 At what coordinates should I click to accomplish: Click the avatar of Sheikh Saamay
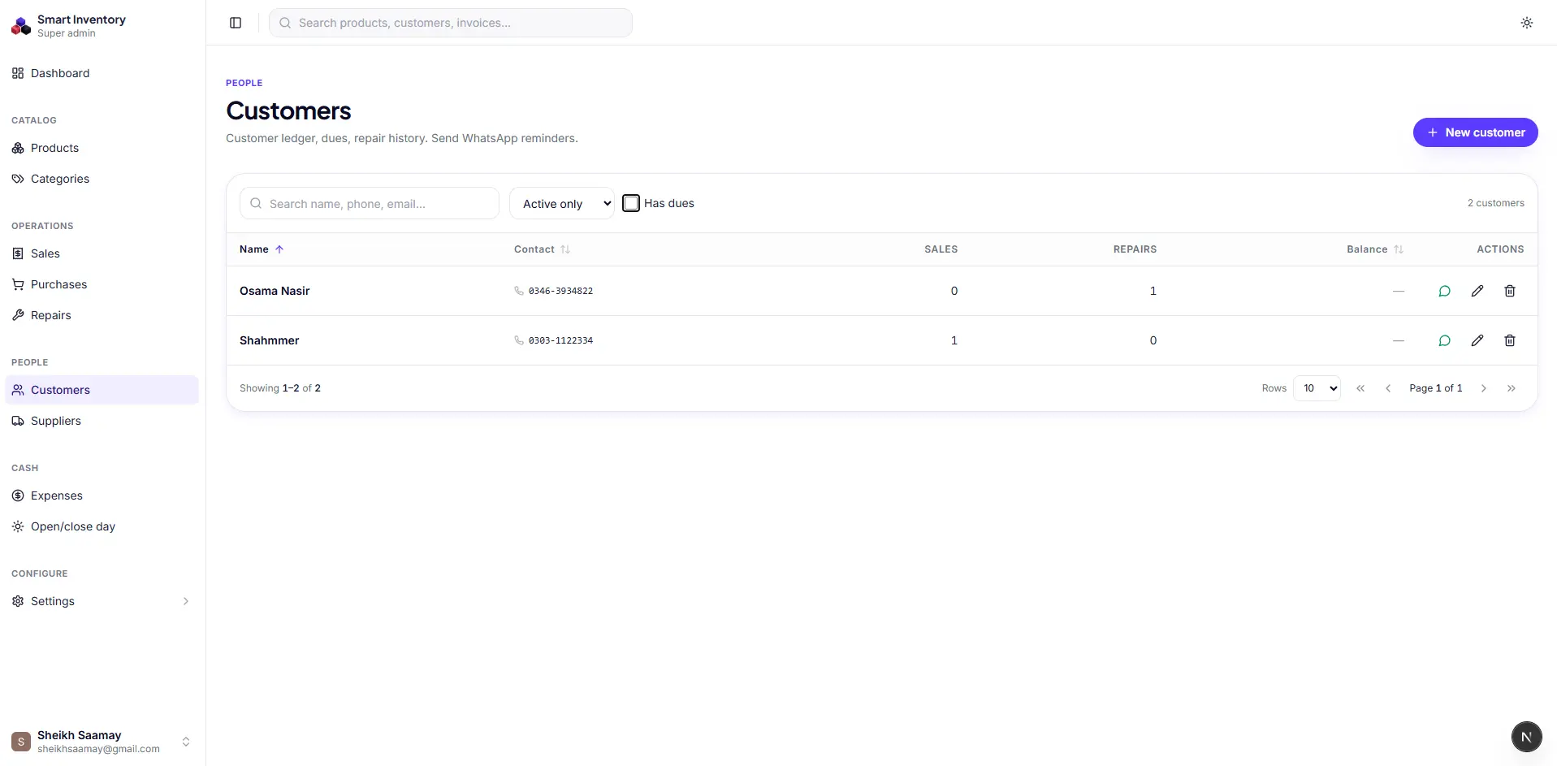[21, 742]
